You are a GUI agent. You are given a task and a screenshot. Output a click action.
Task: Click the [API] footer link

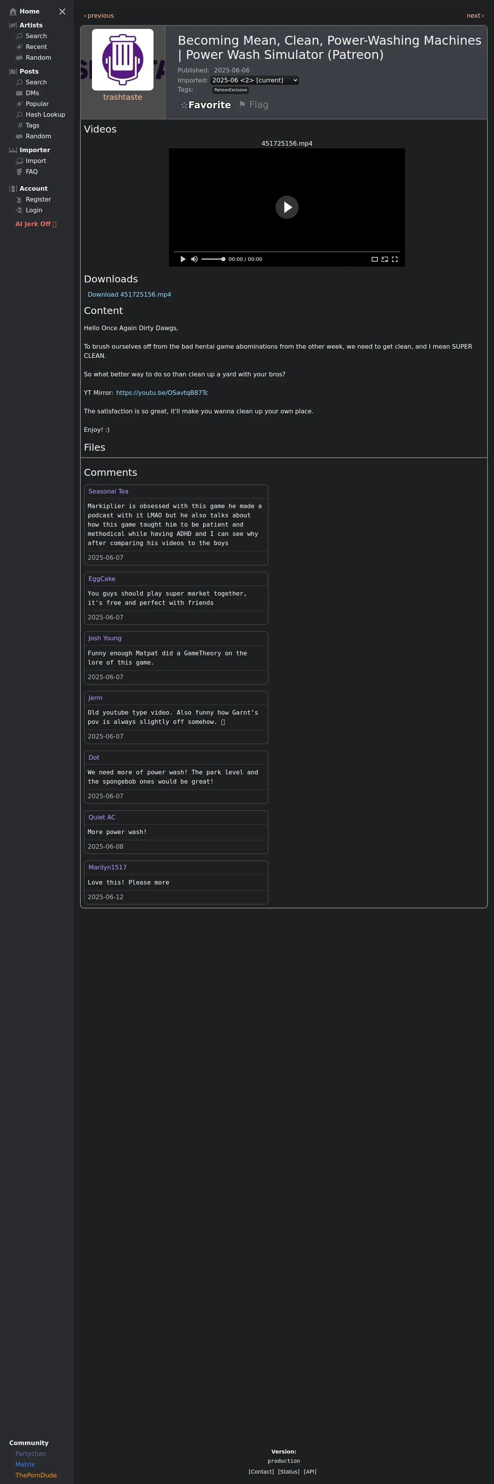310,1472
